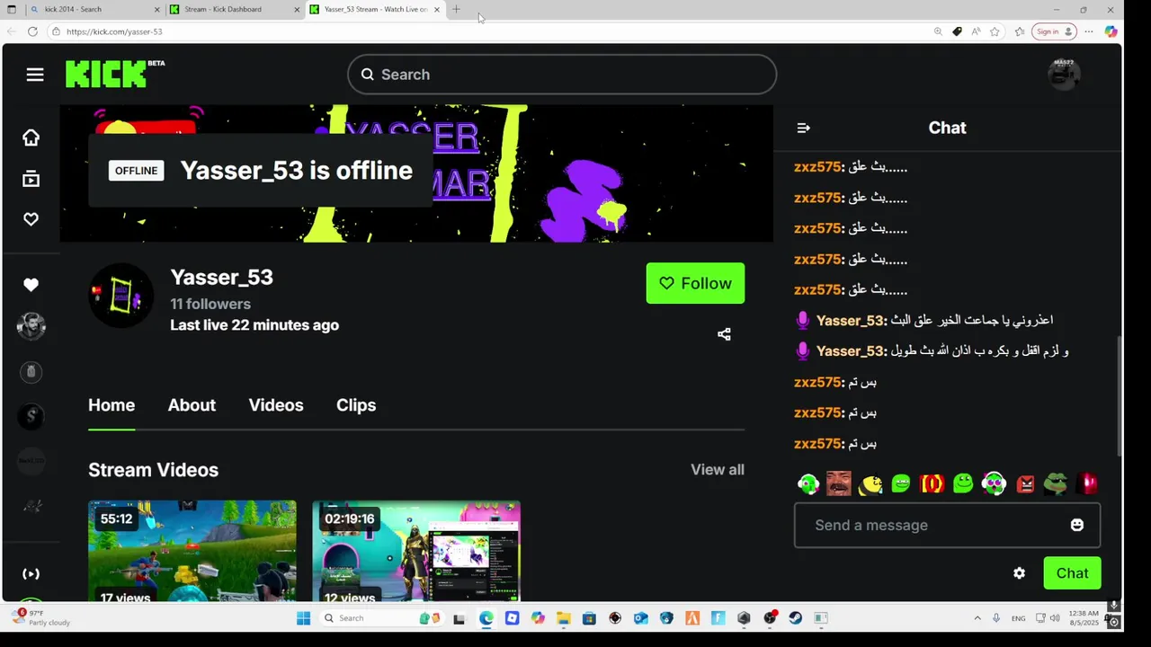Open the Videos channel tab

click(276, 405)
